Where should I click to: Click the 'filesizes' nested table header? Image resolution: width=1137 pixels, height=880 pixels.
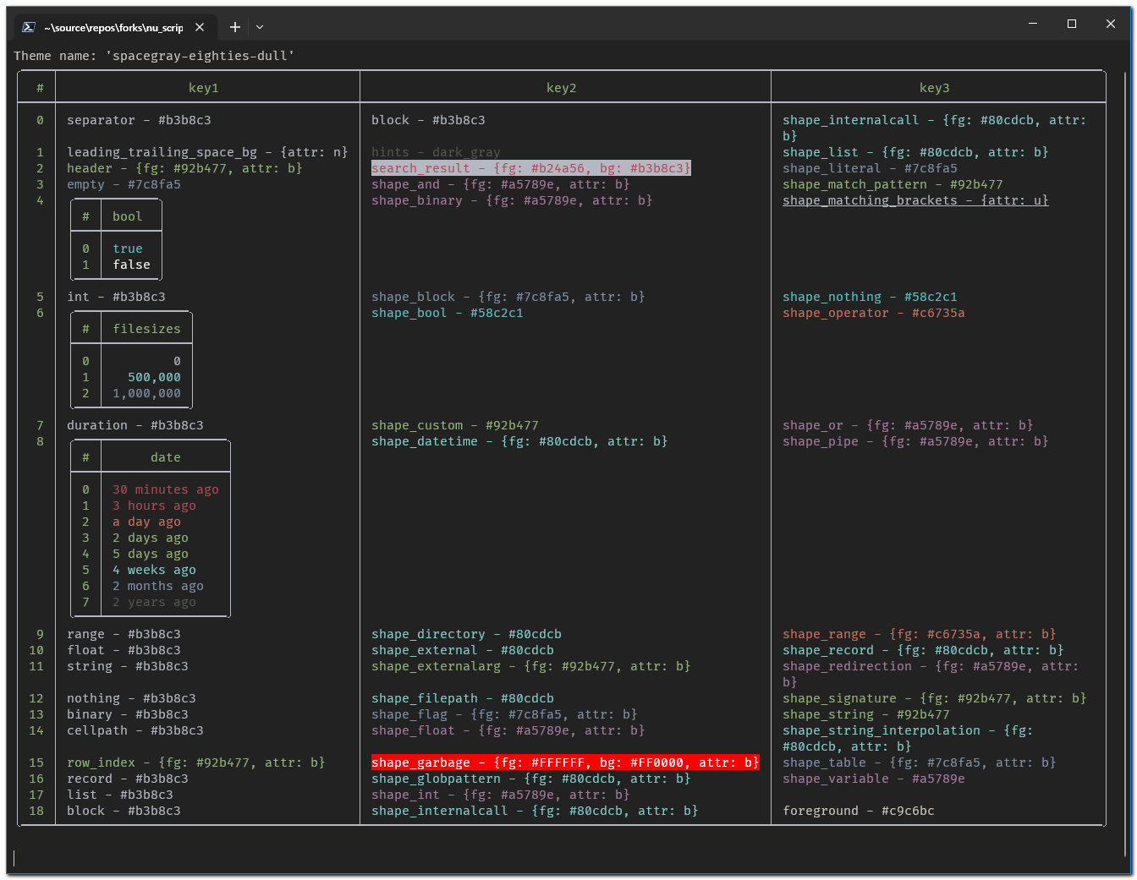(x=146, y=329)
